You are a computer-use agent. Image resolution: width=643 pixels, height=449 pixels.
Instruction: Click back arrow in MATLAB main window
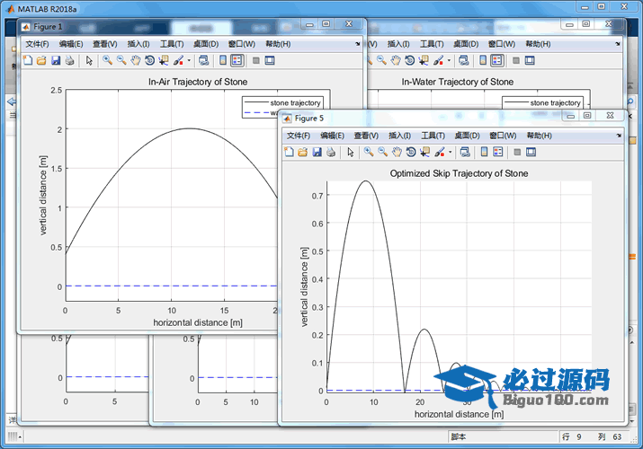point(12,101)
